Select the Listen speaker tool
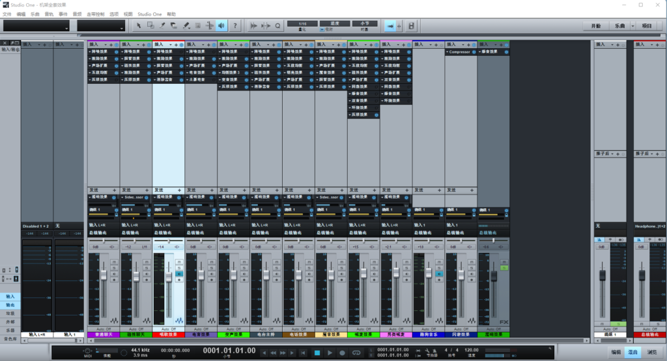The height and width of the screenshot is (361, 667). pyautogui.click(x=221, y=26)
